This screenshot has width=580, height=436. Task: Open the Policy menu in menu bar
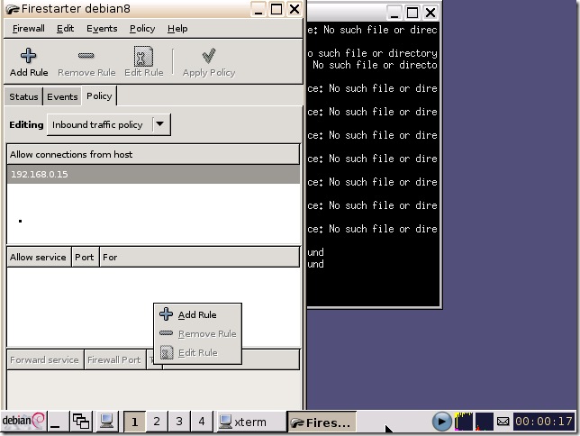pyautogui.click(x=142, y=29)
